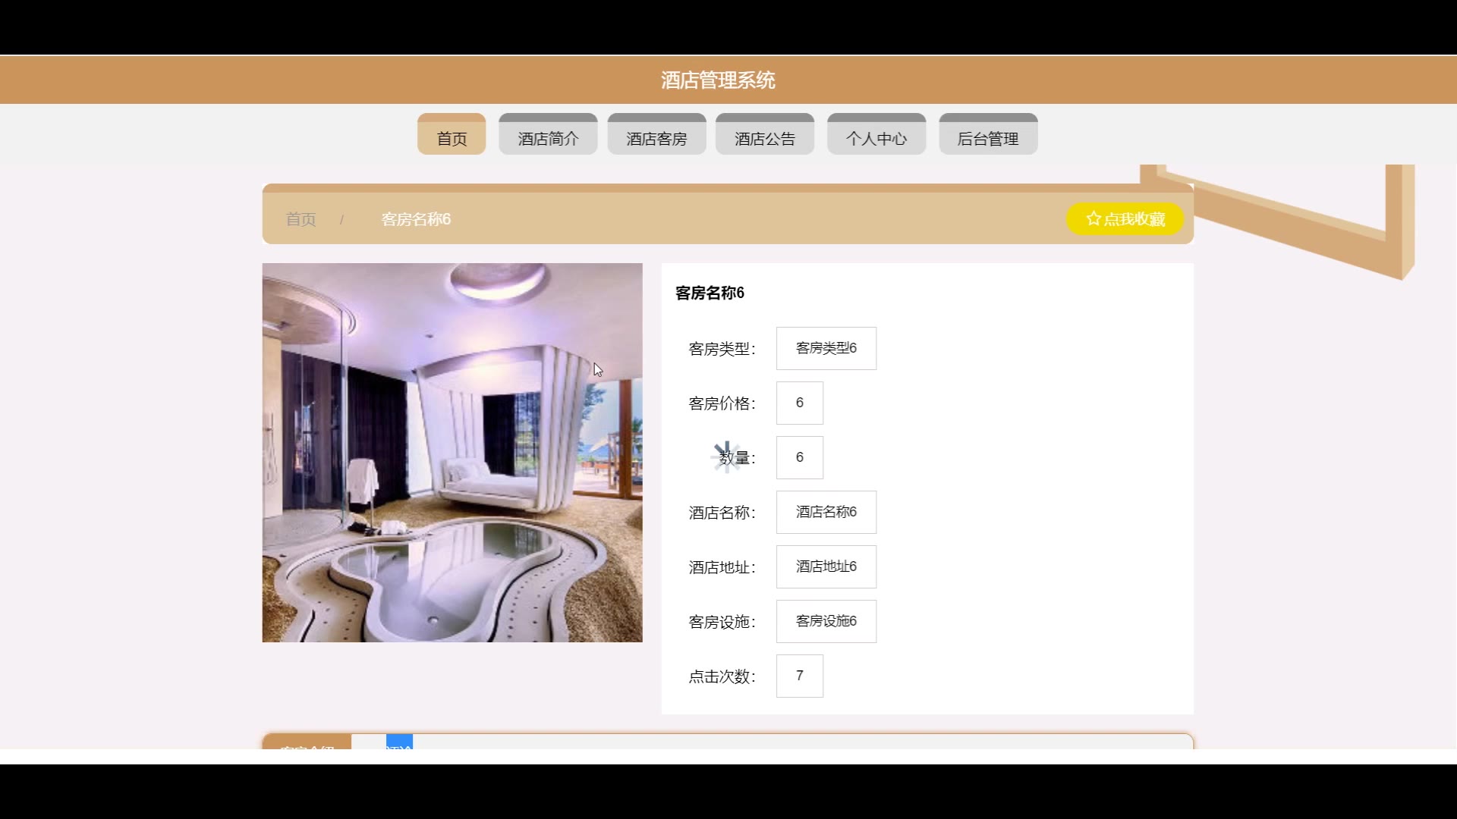Screen dimensions: 1457x819
Task: Click the 点我收藏 favorite button
Action: coord(1125,219)
